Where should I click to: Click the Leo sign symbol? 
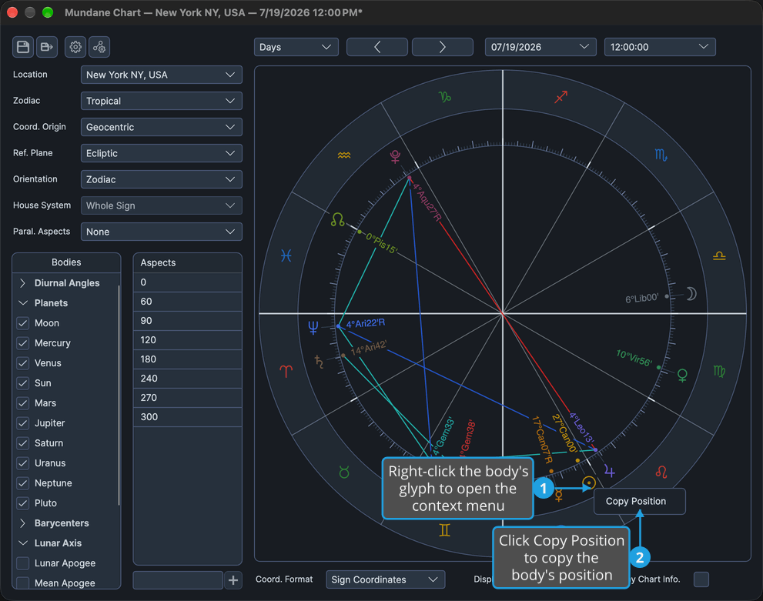(x=661, y=472)
